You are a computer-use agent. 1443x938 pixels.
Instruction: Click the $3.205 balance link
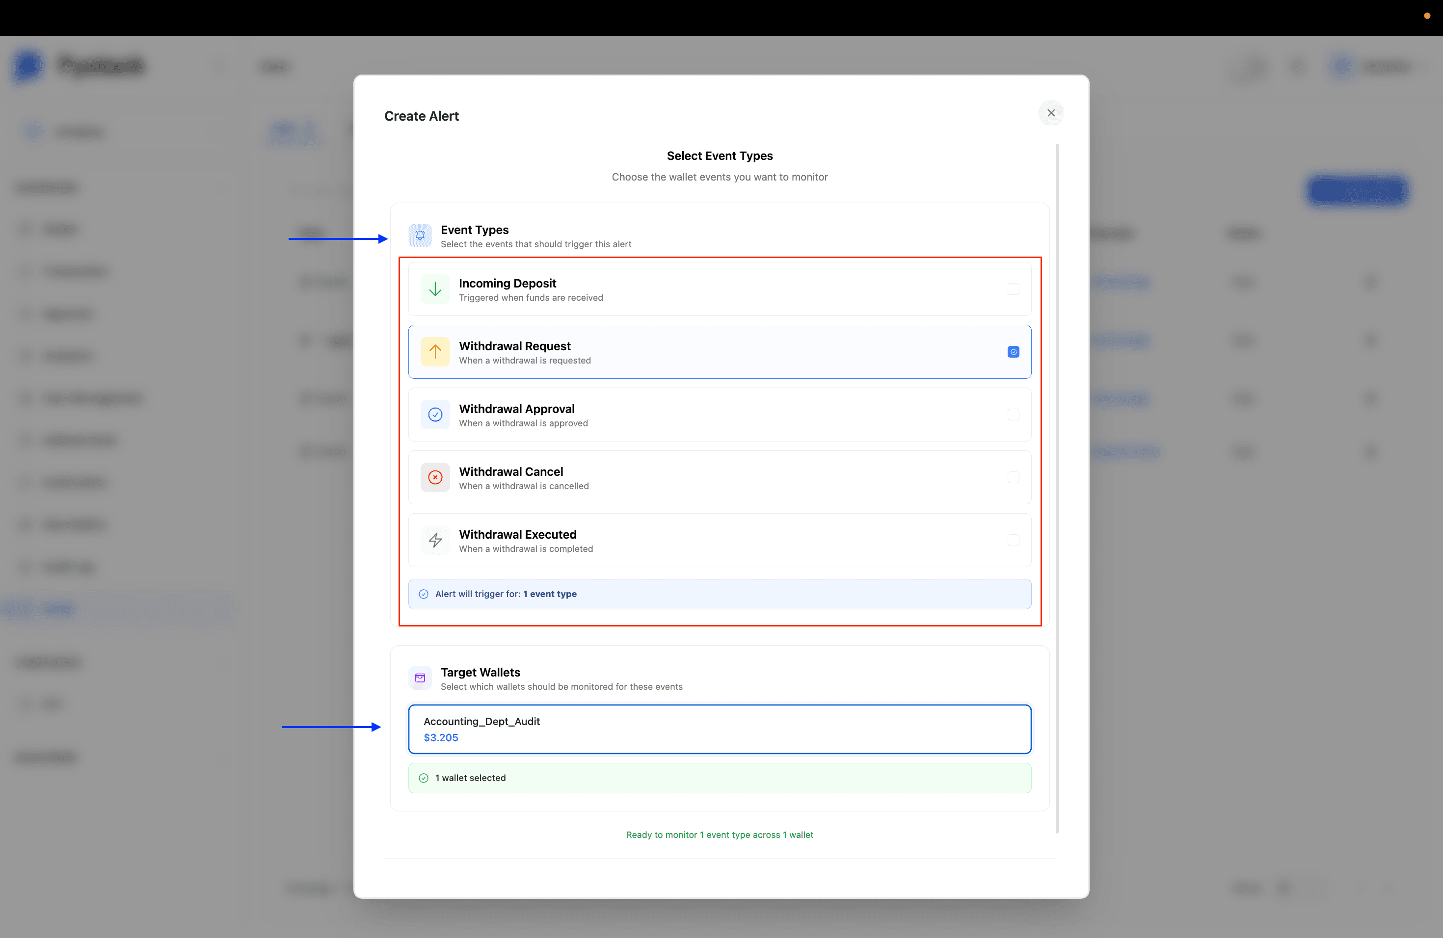(441, 738)
